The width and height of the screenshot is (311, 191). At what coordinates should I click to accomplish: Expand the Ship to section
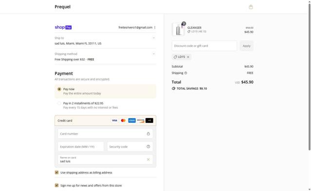pyautogui.click(x=154, y=38)
